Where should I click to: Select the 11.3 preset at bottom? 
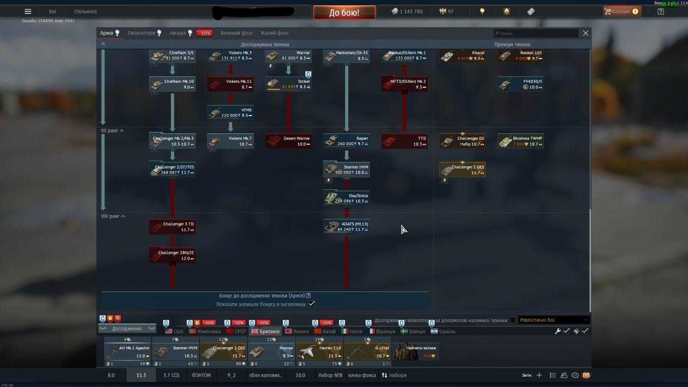(x=141, y=375)
